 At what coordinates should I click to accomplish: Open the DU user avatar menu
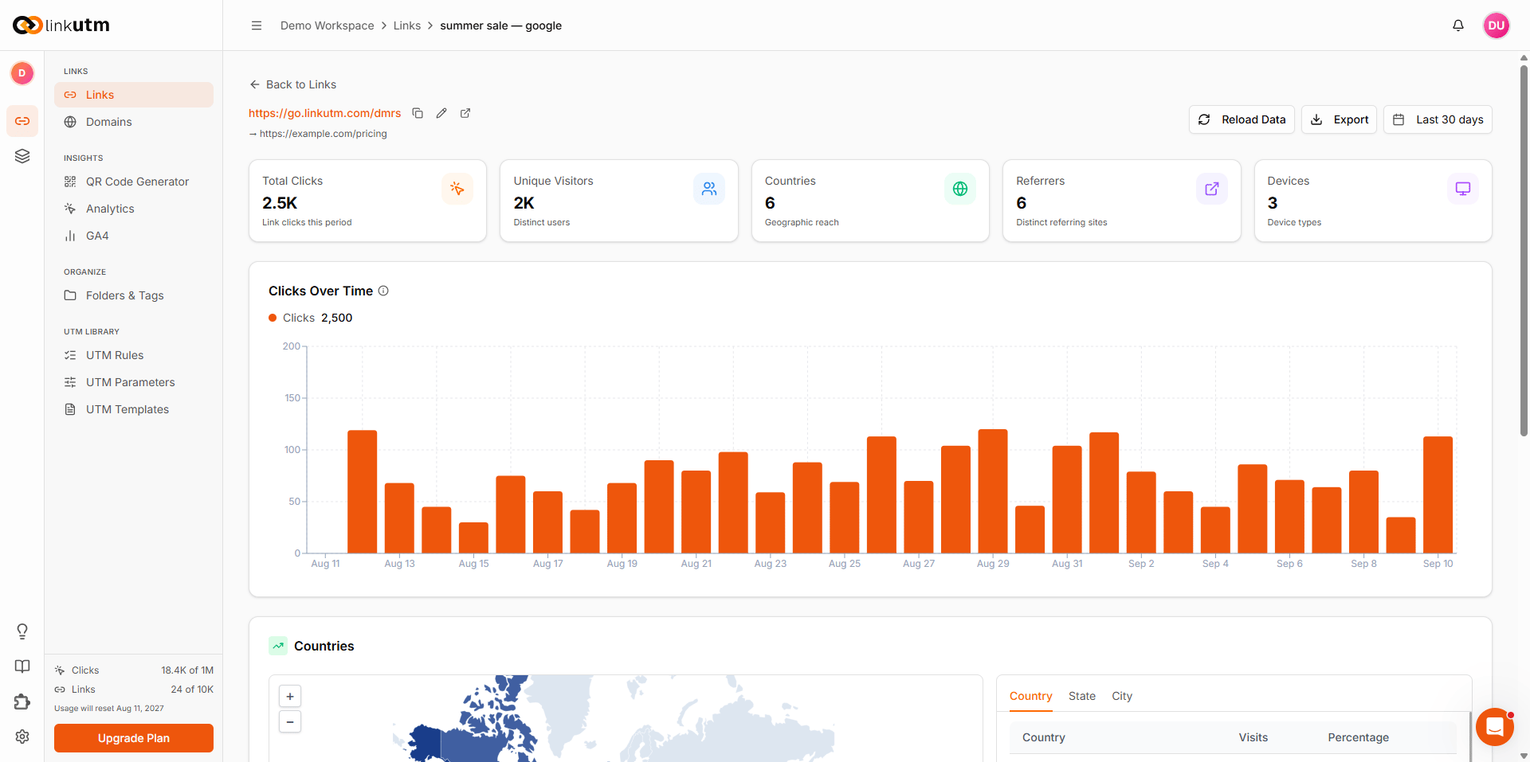point(1497,25)
